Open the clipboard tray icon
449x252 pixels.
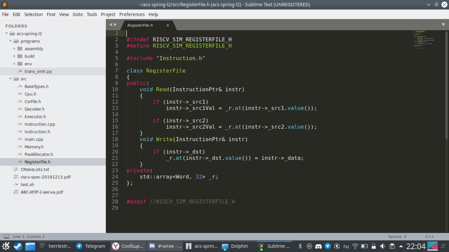point(392,246)
